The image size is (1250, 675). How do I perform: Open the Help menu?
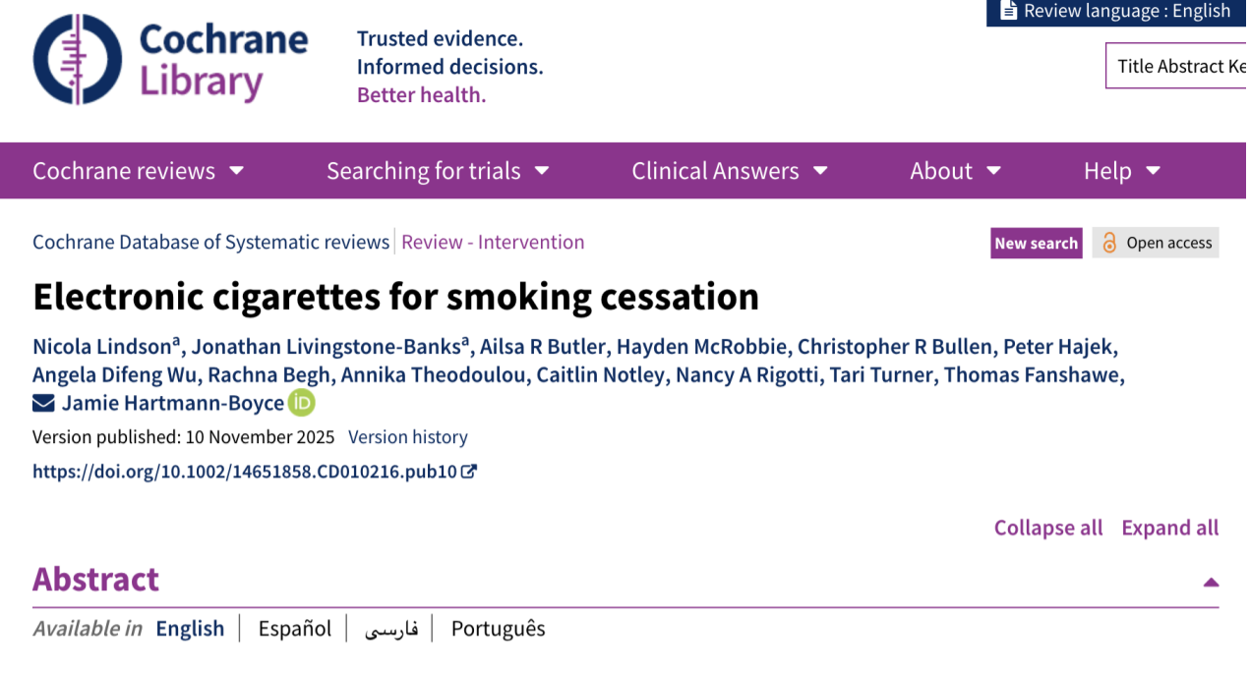(x=1122, y=171)
